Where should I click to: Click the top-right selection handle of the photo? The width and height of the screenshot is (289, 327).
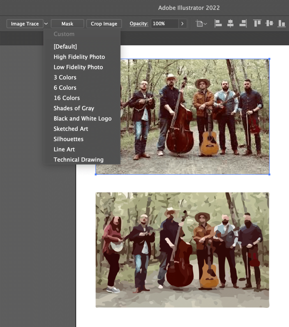click(270, 59)
